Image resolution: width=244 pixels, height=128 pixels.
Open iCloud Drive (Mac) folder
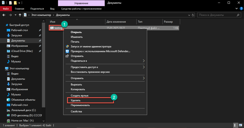(22, 51)
